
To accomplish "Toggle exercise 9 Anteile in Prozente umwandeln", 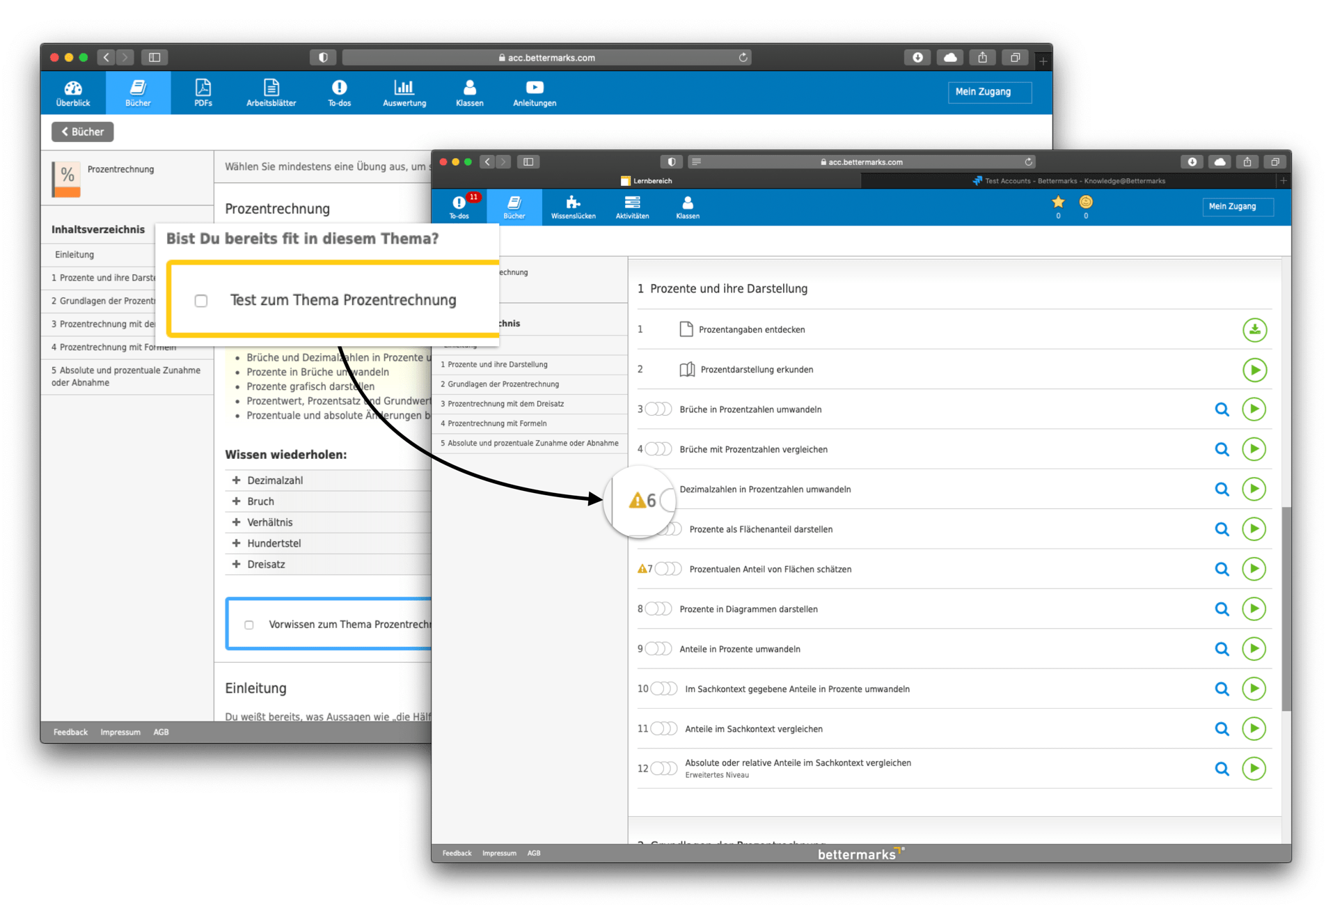I will [657, 648].
